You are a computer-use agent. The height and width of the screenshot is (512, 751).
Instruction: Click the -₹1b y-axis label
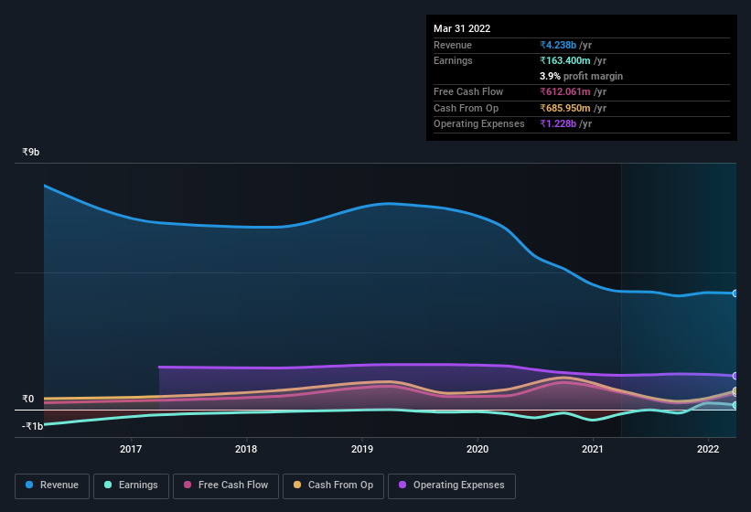click(33, 426)
